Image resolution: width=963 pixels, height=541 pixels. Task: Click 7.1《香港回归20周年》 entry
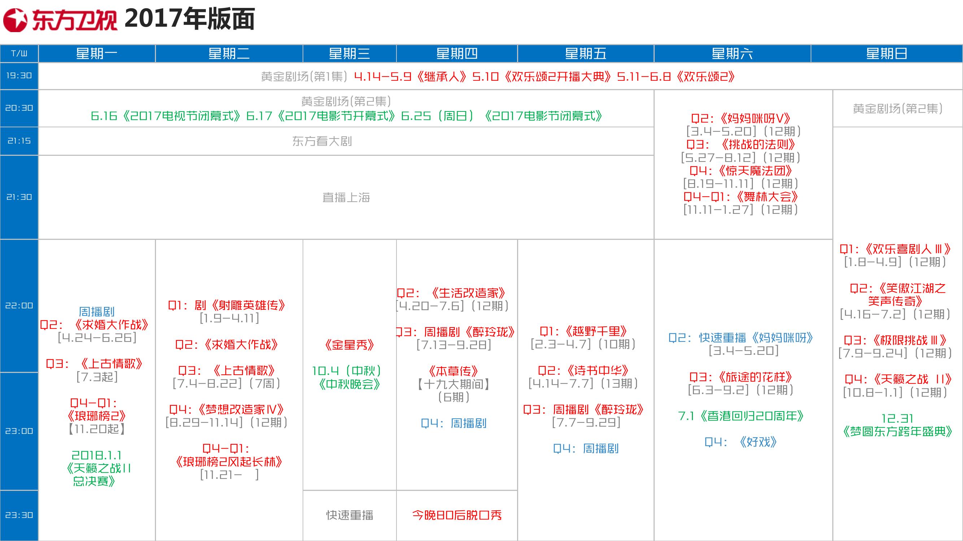pos(741,416)
